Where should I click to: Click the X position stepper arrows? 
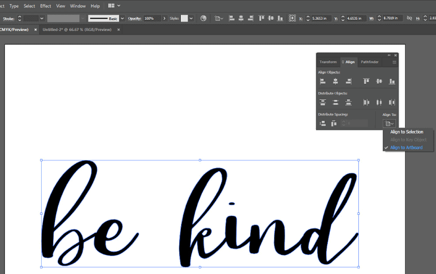[x=308, y=19]
